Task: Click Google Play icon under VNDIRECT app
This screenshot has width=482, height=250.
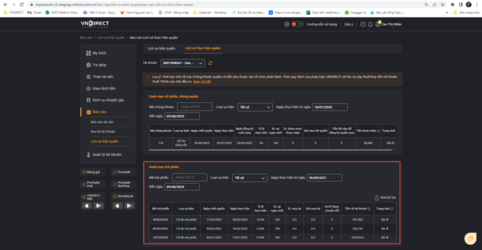Action: (99, 206)
